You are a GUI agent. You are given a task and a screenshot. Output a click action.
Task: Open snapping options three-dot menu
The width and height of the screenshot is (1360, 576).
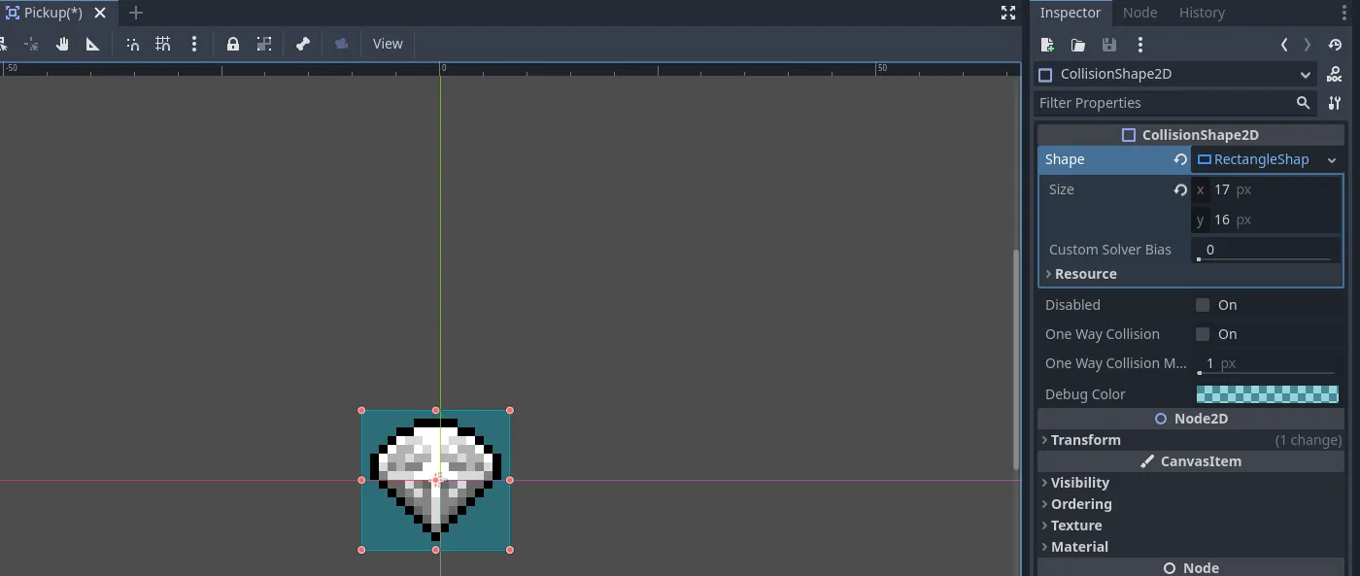(194, 44)
